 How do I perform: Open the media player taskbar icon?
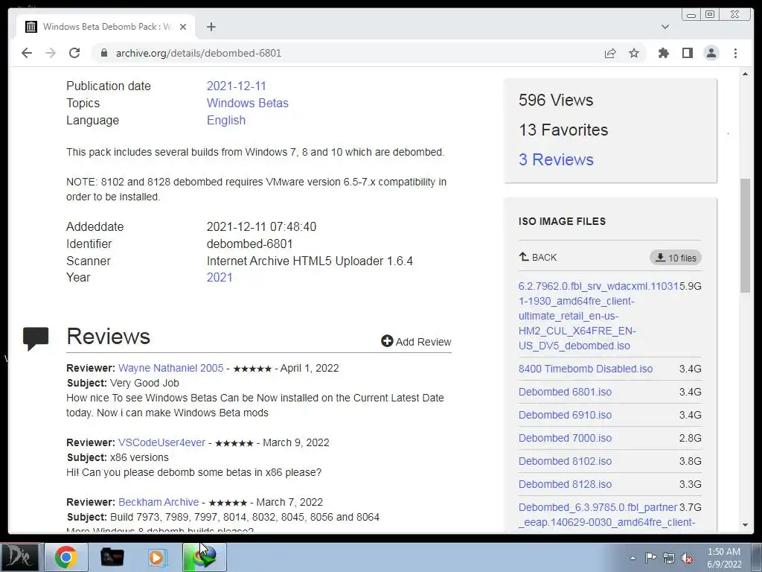pyautogui.click(x=158, y=557)
